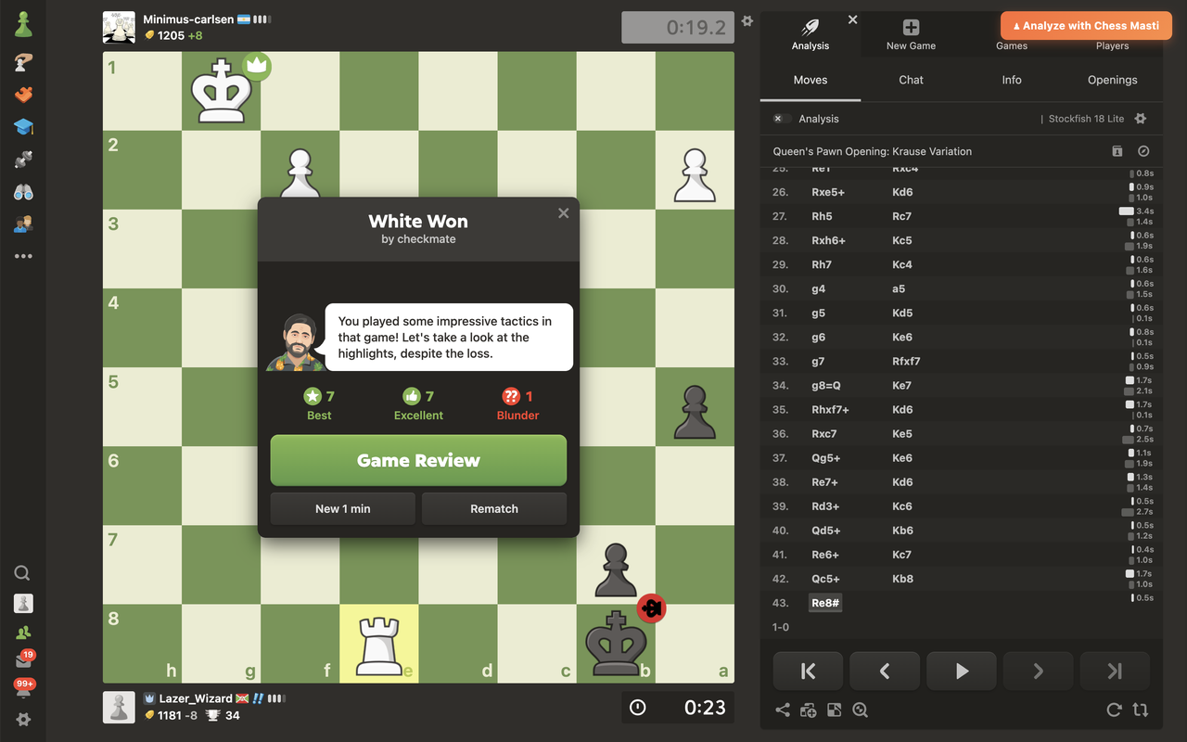The height and width of the screenshot is (742, 1187).
Task: Open the Puzzles piece icon
Action: pos(23,95)
